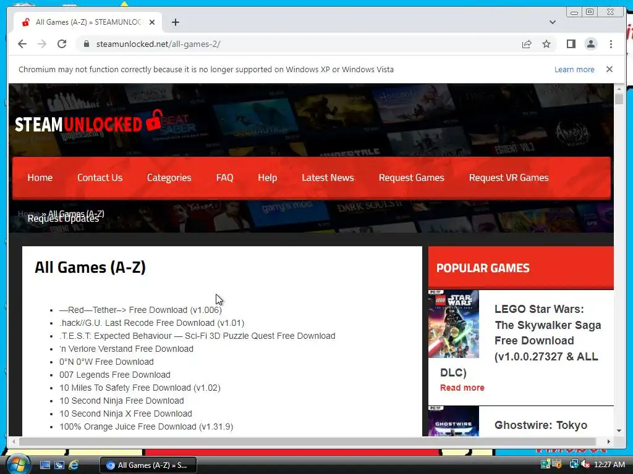Image resolution: width=633 pixels, height=474 pixels.
Task: Expand the tab search dropdown
Action: (552, 22)
